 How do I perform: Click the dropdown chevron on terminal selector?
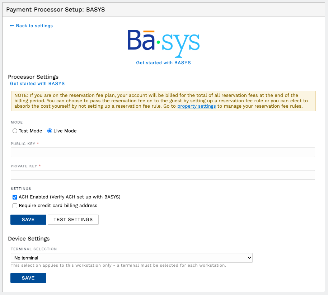point(249,258)
